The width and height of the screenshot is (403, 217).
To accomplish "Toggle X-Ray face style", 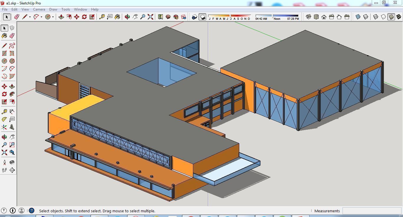I will (x=358, y=17).
